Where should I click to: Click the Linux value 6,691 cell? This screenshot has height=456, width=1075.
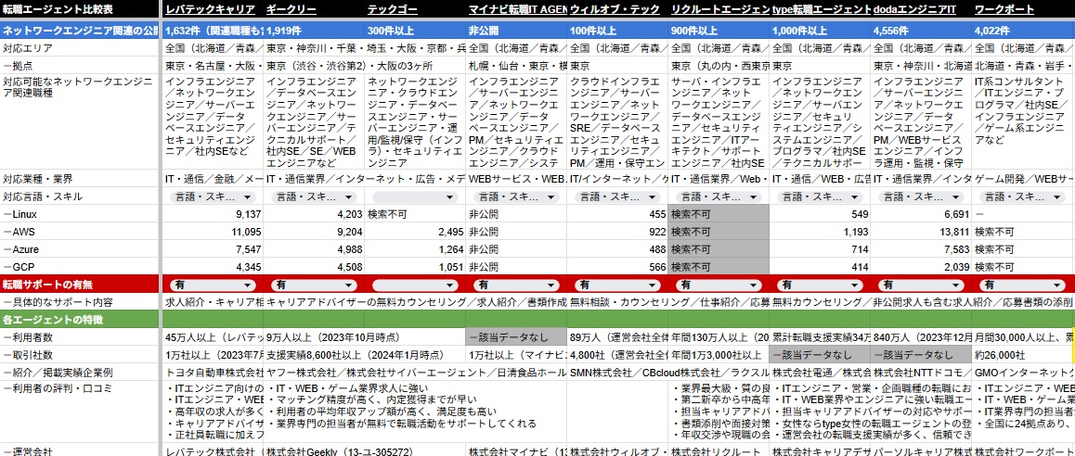(922, 214)
